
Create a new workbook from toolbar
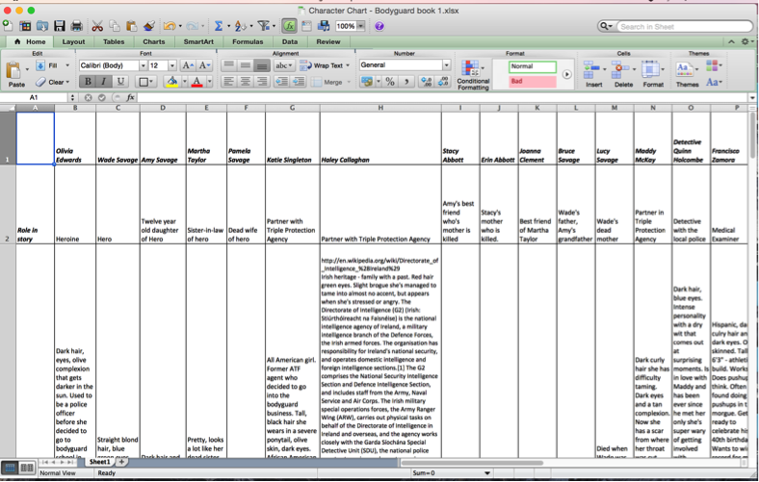pos(8,25)
